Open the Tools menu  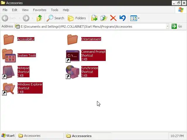coord(55,10)
